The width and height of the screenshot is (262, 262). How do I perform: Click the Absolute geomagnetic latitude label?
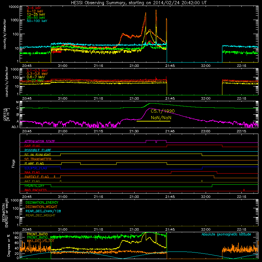click(226, 234)
